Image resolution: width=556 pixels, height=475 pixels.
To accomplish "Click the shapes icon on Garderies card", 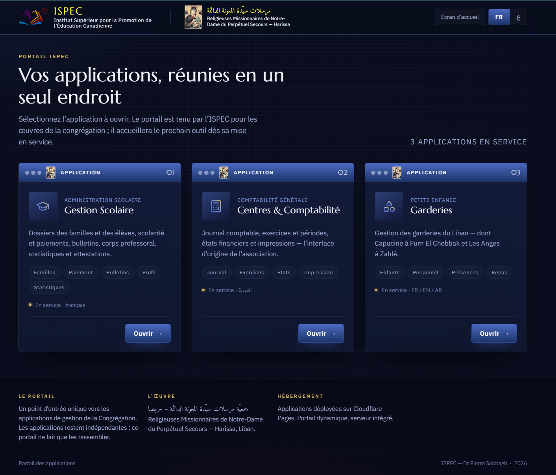I will tap(389, 206).
